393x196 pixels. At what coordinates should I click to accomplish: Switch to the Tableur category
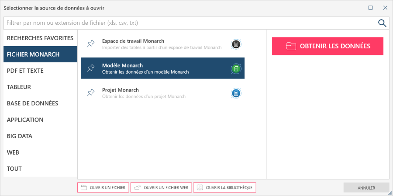(19, 87)
